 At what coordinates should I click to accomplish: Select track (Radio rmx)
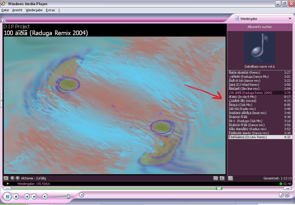(x=260, y=109)
